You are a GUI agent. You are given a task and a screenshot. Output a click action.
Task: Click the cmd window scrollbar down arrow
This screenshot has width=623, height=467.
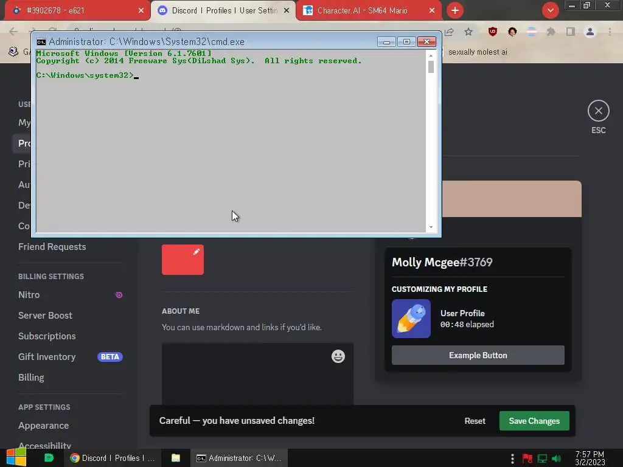[431, 227]
